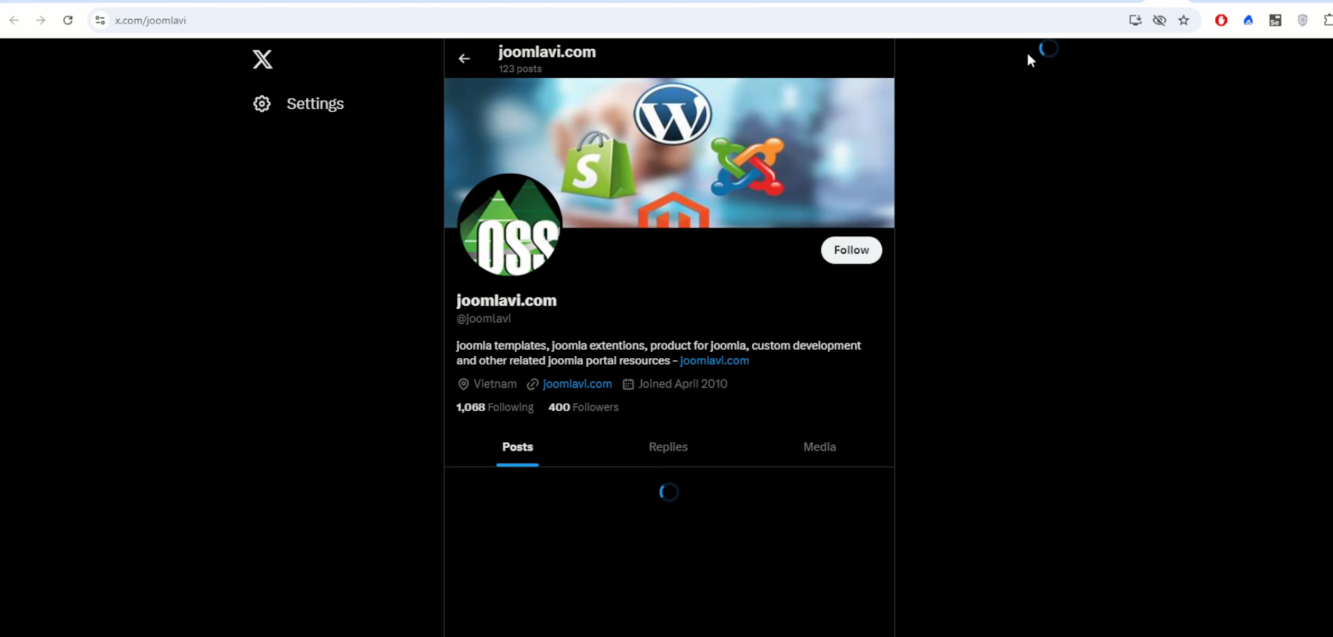Click the browser forward button
The height and width of the screenshot is (637, 1333).
click(41, 20)
